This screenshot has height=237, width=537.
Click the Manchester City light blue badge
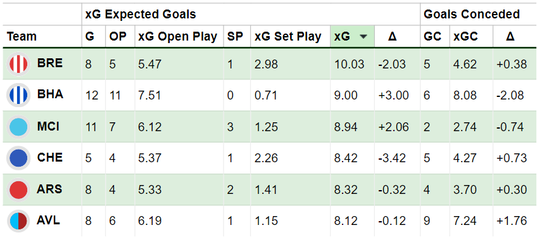(18, 127)
